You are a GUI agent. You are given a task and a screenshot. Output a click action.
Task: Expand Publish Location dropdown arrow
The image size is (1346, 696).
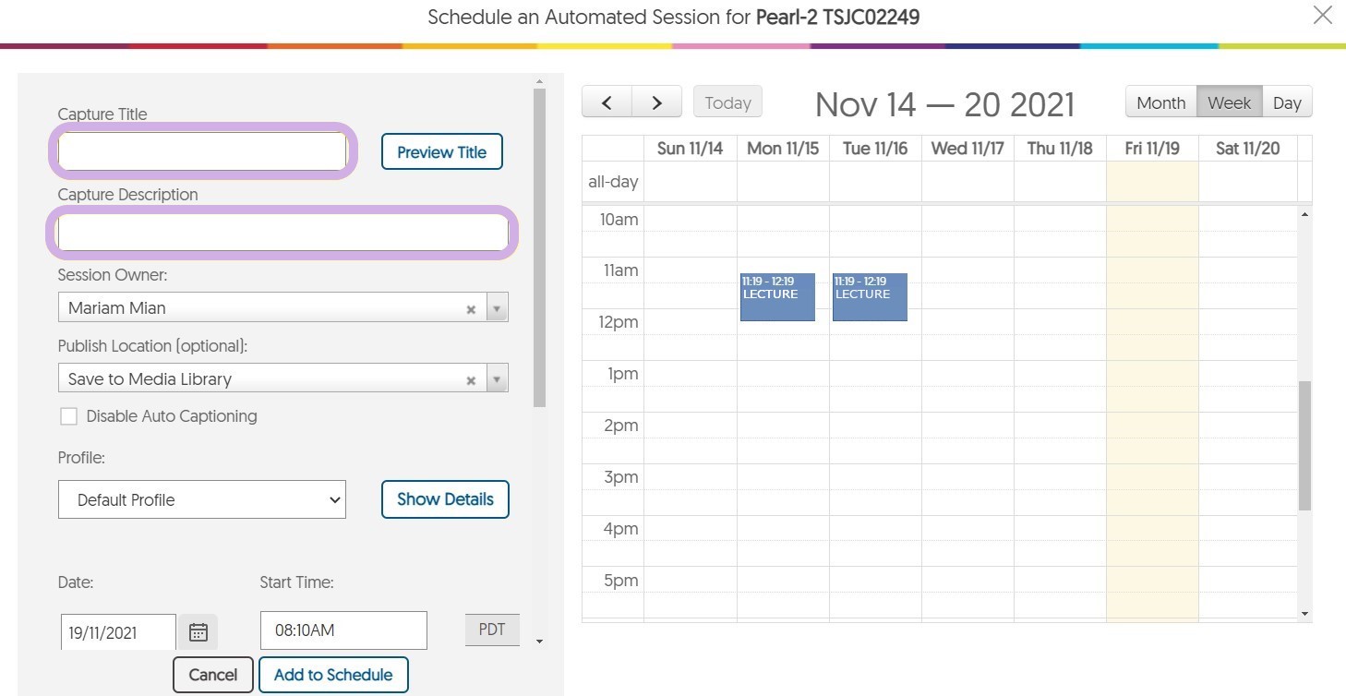[497, 379]
